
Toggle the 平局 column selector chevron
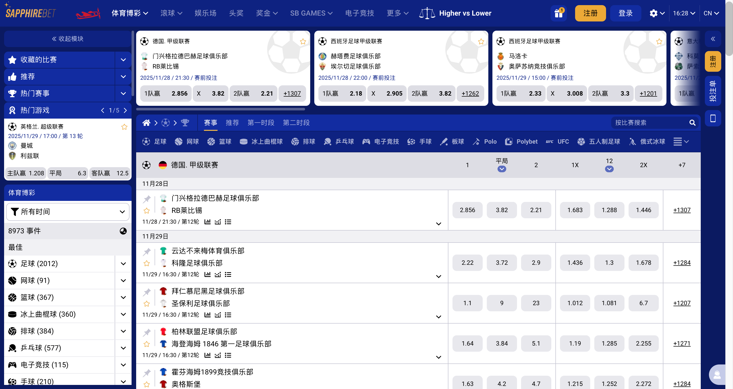click(x=502, y=169)
